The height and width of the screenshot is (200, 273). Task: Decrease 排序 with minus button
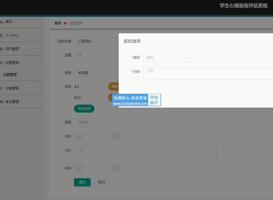[79, 168]
